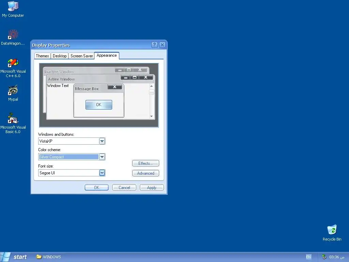
Task: Apply the appearance changes
Action: pos(152,188)
